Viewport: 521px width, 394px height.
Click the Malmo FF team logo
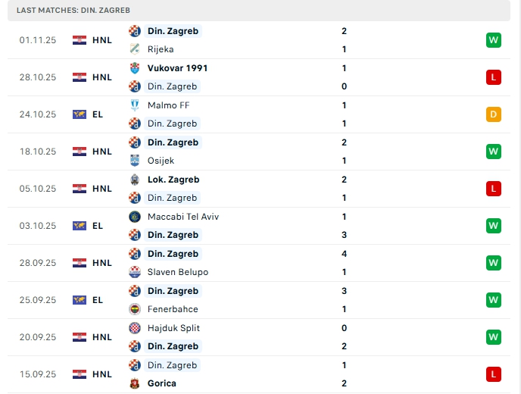coord(134,105)
